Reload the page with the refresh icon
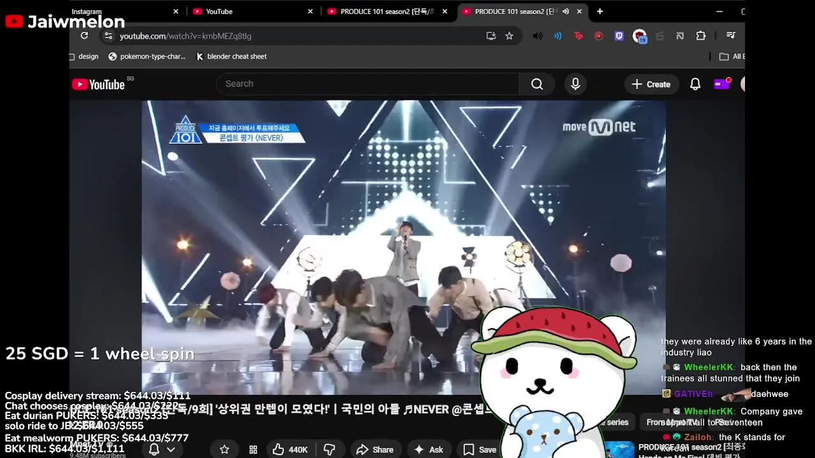This screenshot has width=815, height=458. coord(84,36)
